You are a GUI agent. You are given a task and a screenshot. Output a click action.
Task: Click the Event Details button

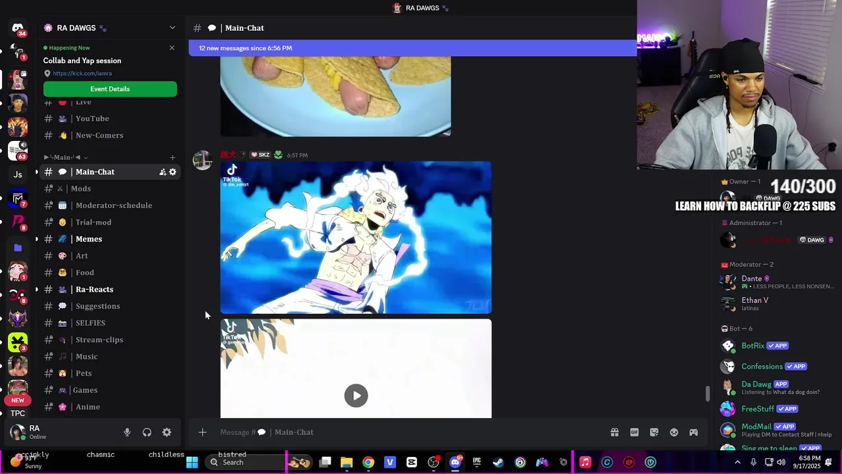point(110,89)
